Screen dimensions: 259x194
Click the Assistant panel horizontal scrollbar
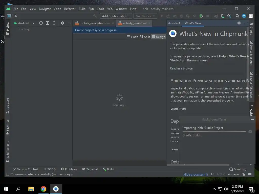[198, 165]
